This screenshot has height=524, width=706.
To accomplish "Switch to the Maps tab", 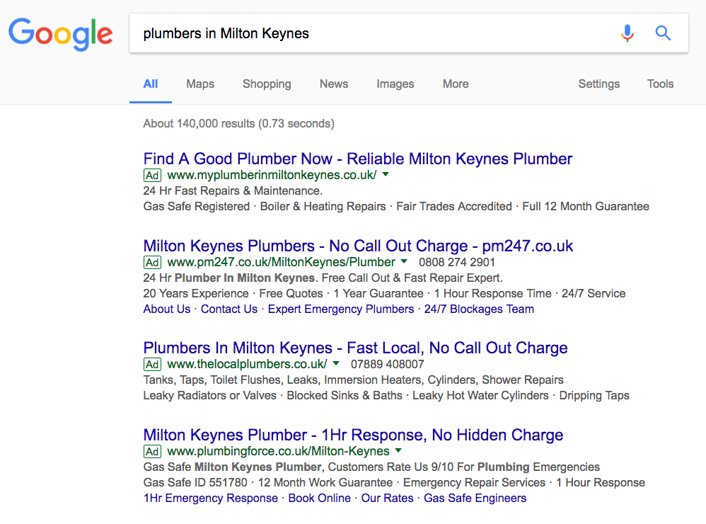I will tap(200, 84).
